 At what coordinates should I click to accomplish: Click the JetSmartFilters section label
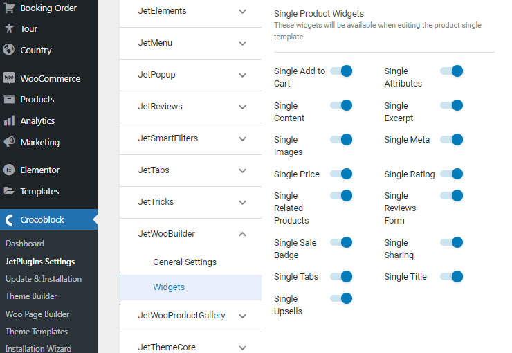[168, 138]
